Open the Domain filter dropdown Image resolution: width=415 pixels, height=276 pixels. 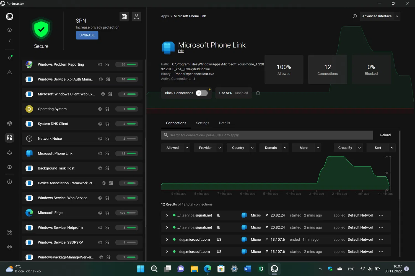coord(274,148)
